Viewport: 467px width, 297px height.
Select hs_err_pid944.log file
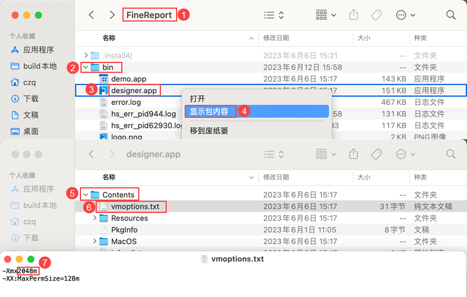(x=143, y=114)
